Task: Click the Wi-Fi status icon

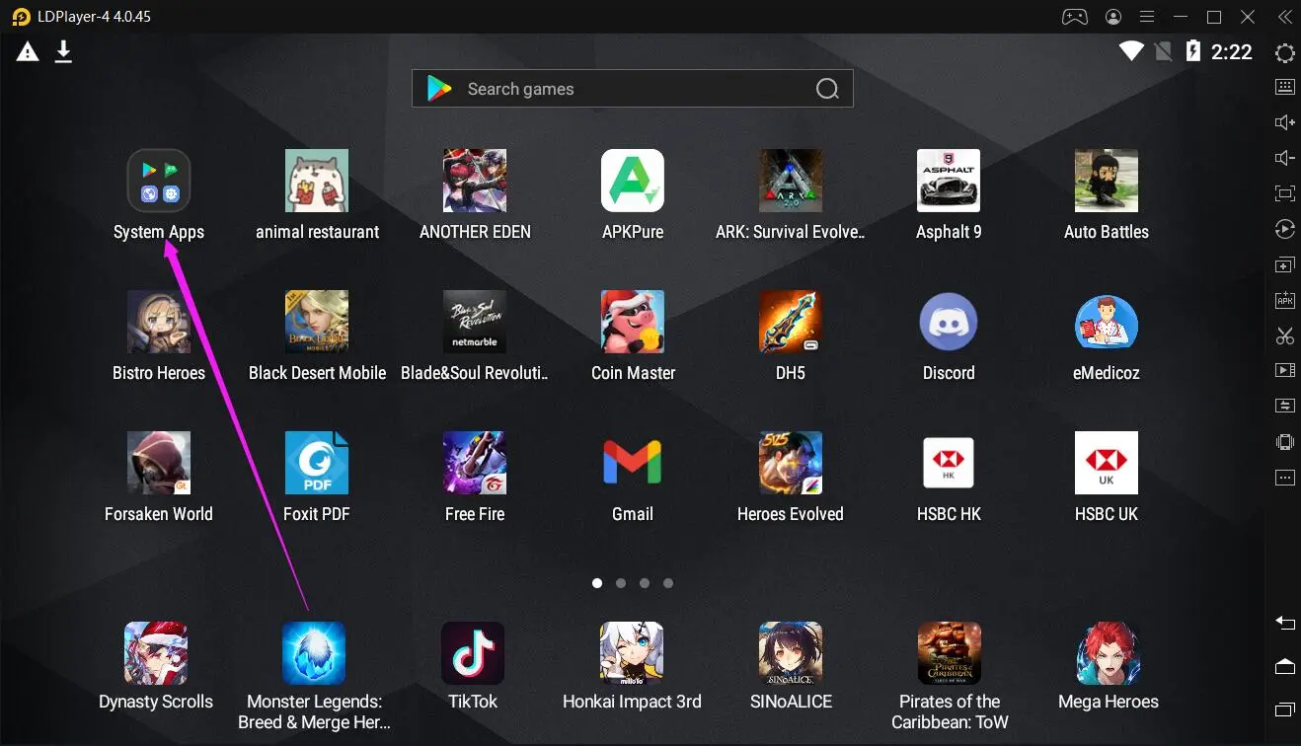Action: [x=1131, y=51]
